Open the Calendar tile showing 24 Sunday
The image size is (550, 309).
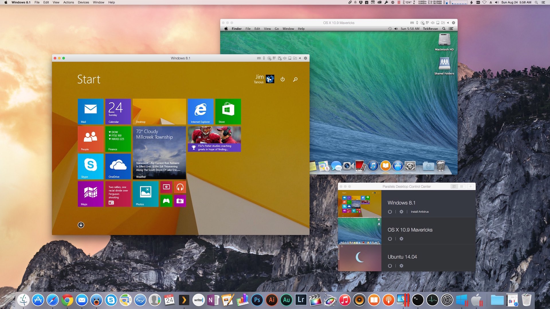click(118, 111)
